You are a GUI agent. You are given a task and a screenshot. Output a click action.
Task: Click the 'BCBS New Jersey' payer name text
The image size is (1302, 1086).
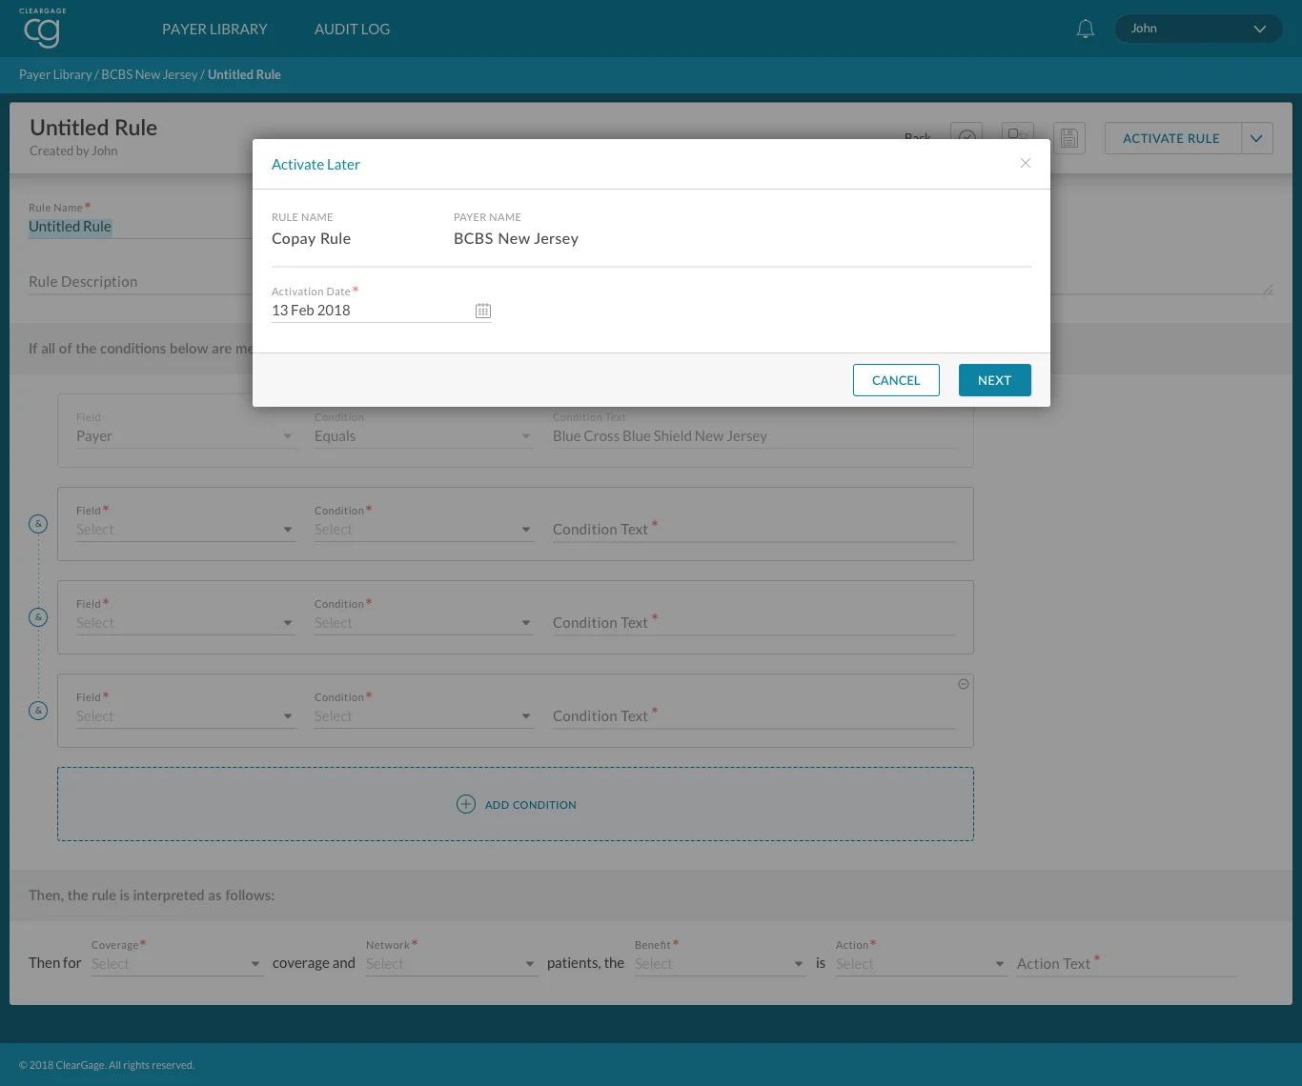click(516, 238)
